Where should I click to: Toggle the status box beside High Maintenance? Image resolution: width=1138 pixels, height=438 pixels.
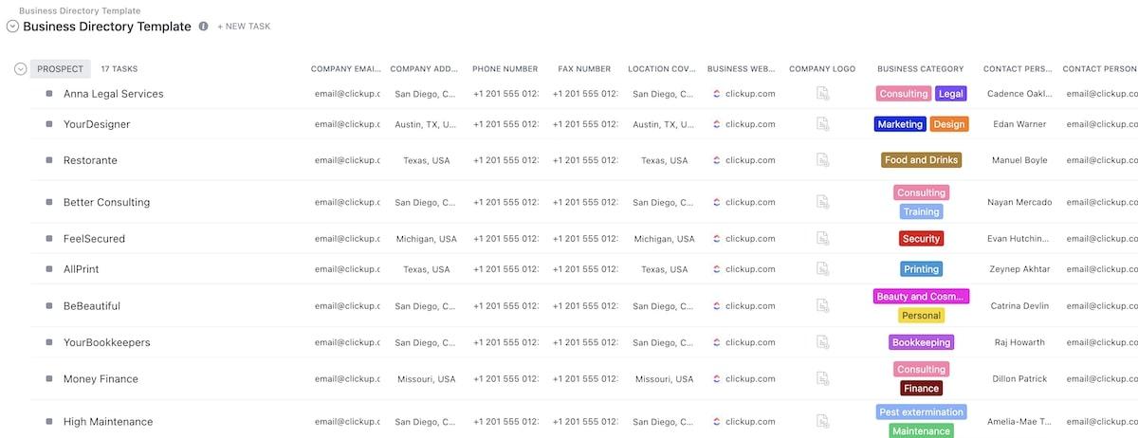[x=49, y=422]
